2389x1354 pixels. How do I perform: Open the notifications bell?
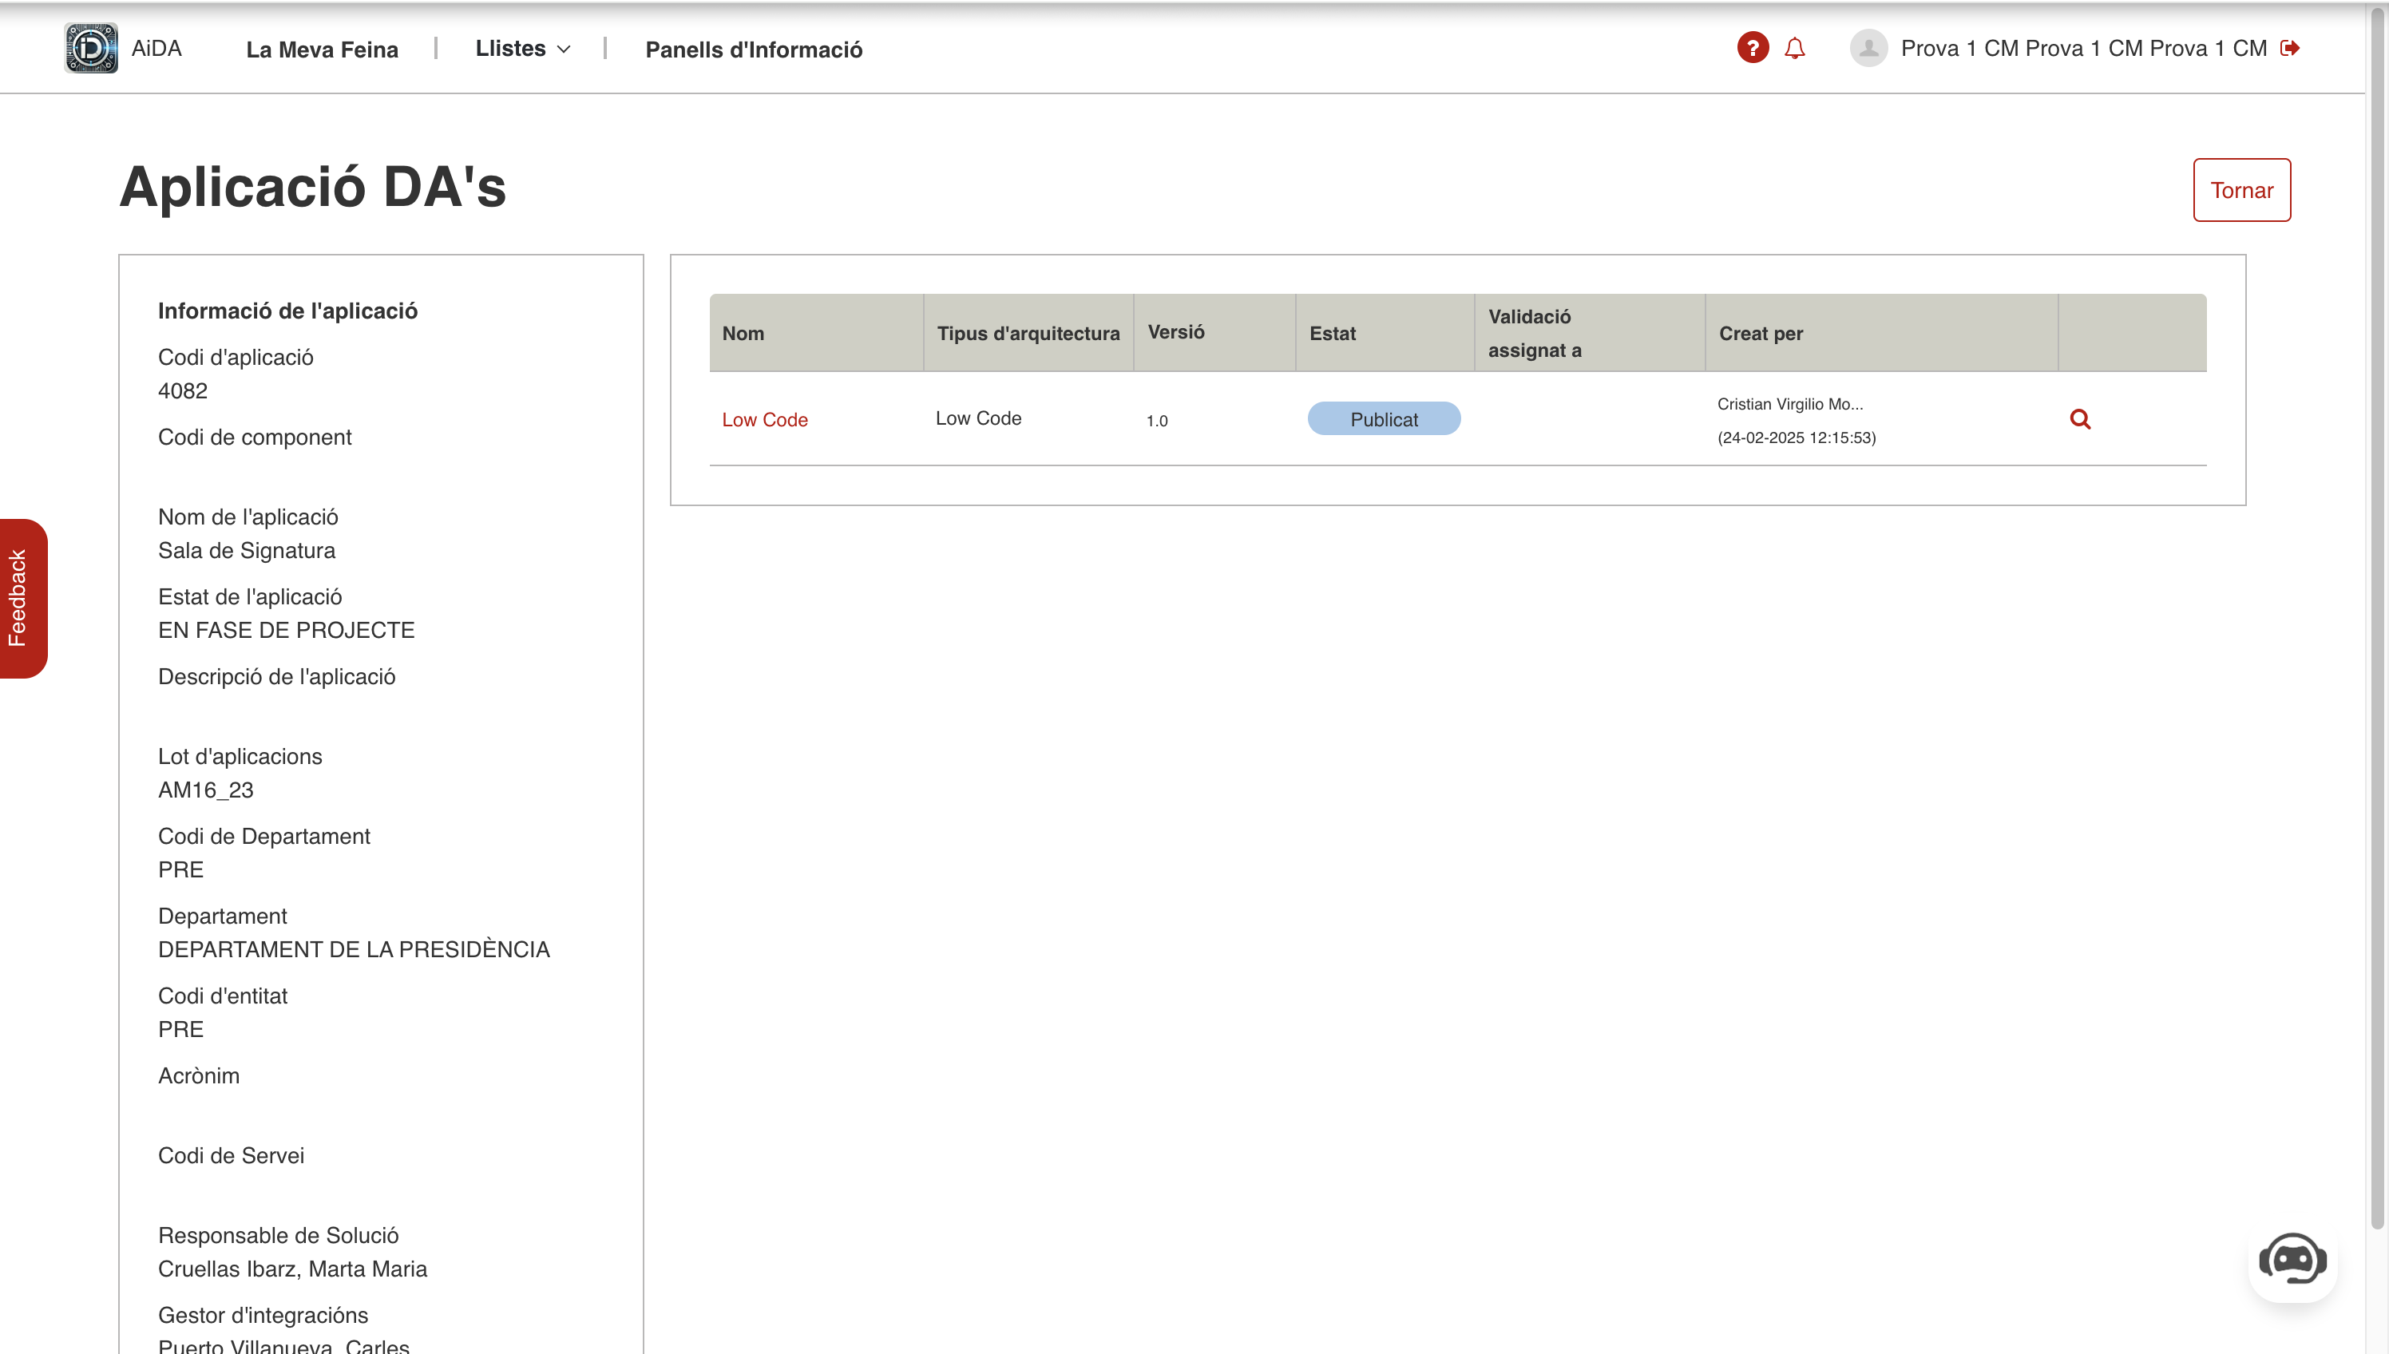point(1795,49)
